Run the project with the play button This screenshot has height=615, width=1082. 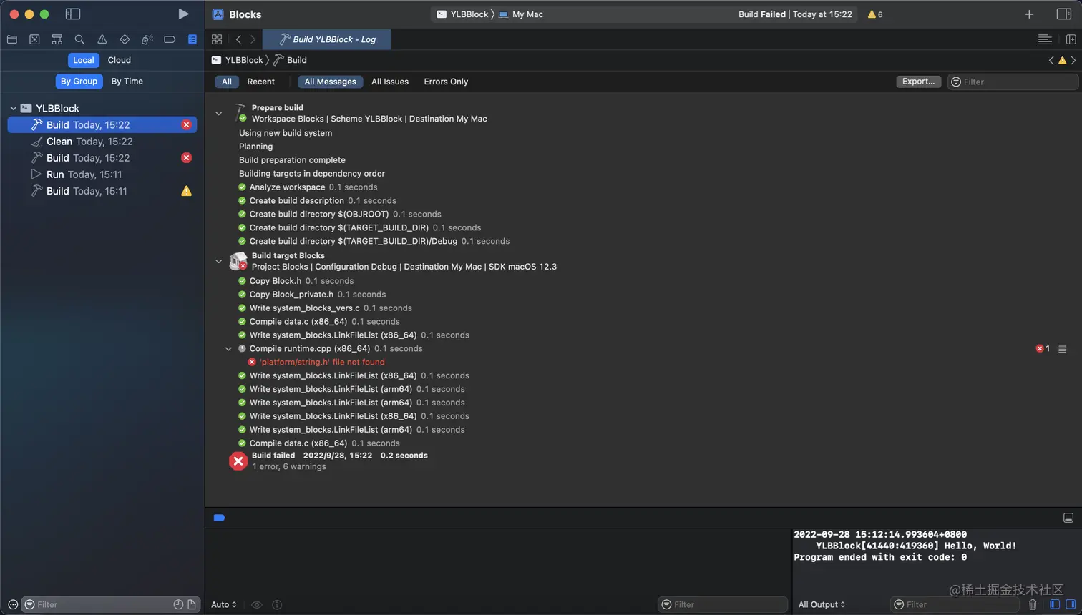(183, 14)
